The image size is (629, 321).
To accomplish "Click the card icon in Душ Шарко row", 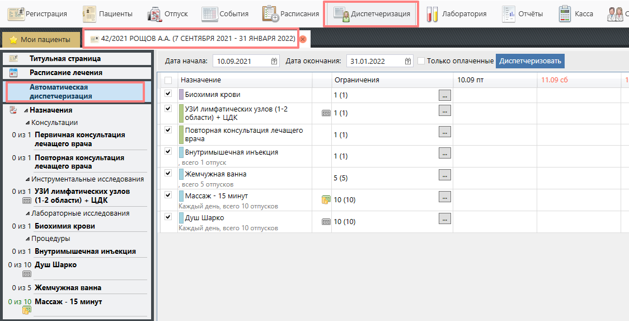I will 326,221.
